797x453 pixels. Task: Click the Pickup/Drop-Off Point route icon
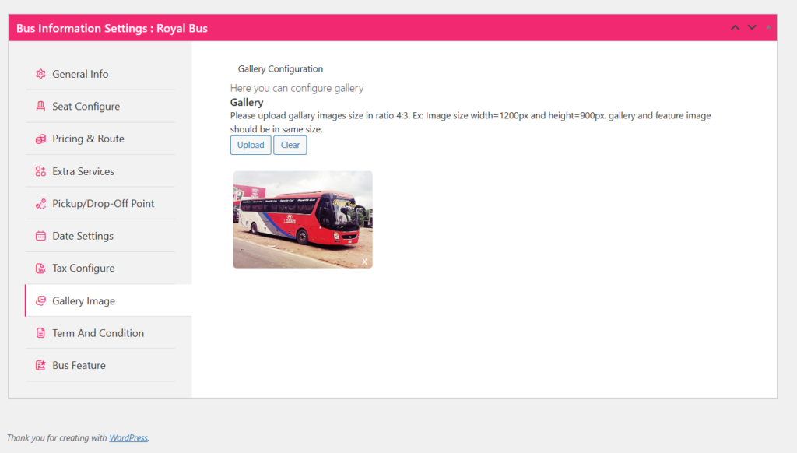[x=40, y=204]
